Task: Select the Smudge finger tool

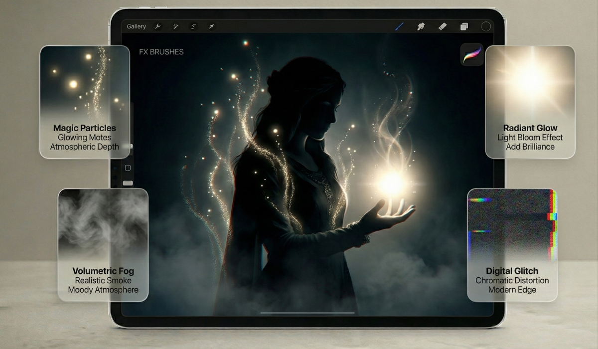Action: pyautogui.click(x=421, y=26)
